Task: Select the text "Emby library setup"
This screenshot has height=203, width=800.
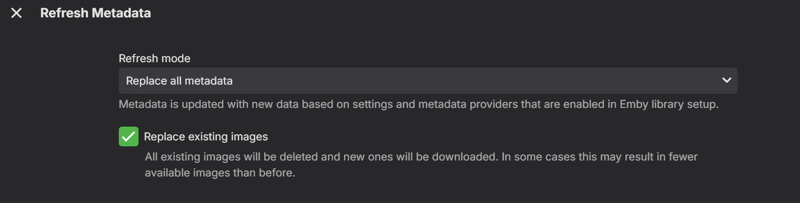Action: click(668, 104)
